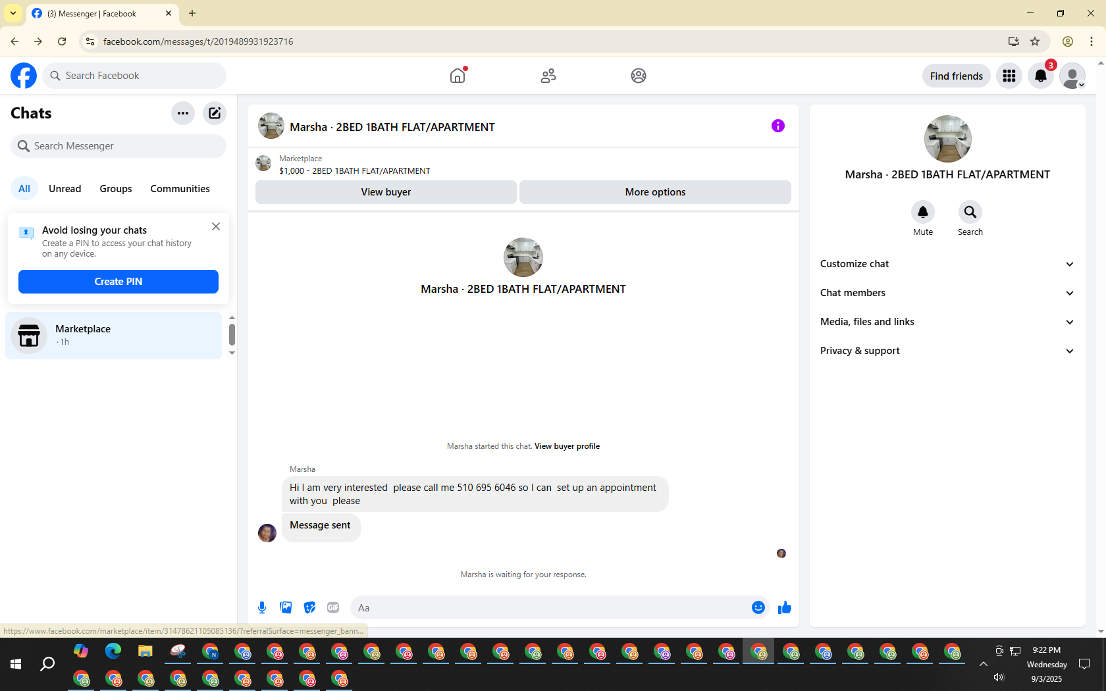Focus the Search Messenger field
The image size is (1106, 691).
(x=118, y=146)
